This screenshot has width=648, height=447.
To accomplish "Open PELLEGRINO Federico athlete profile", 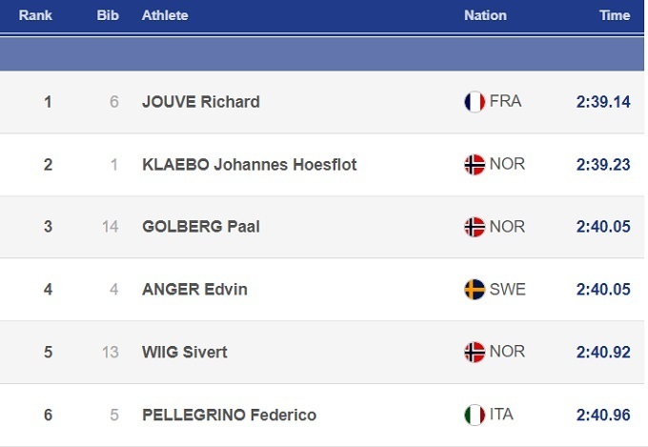I will (x=229, y=415).
